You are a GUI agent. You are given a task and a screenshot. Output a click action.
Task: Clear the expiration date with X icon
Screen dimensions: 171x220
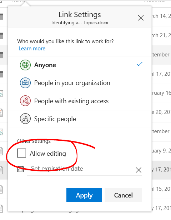[x=139, y=170]
